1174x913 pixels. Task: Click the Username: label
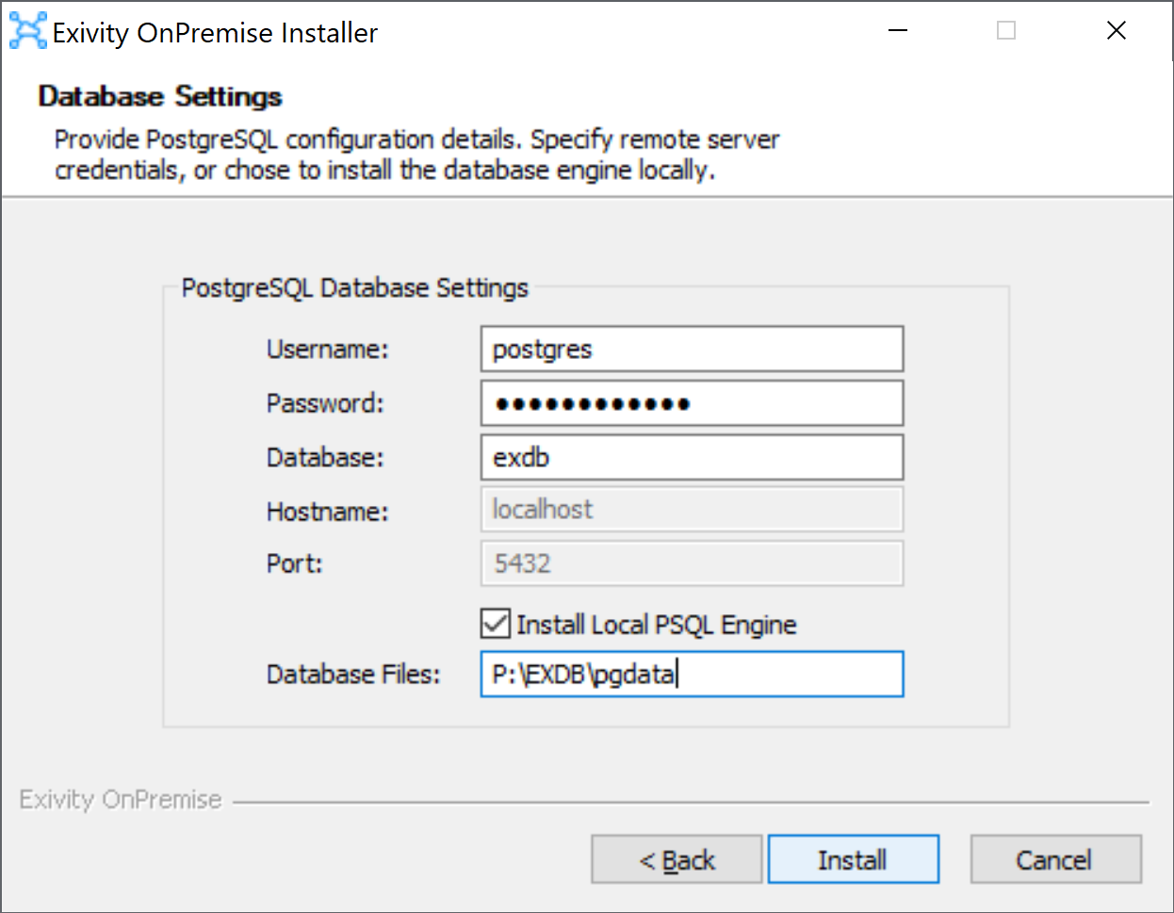point(327,350)
